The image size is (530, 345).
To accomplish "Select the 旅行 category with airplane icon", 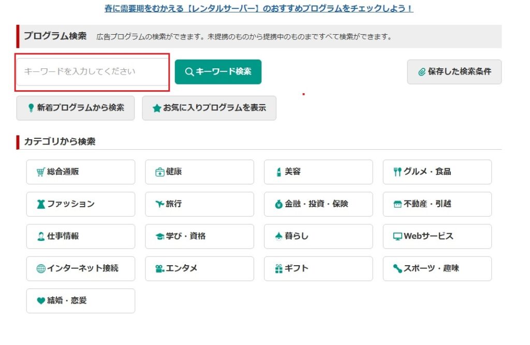I will [199, 204].
